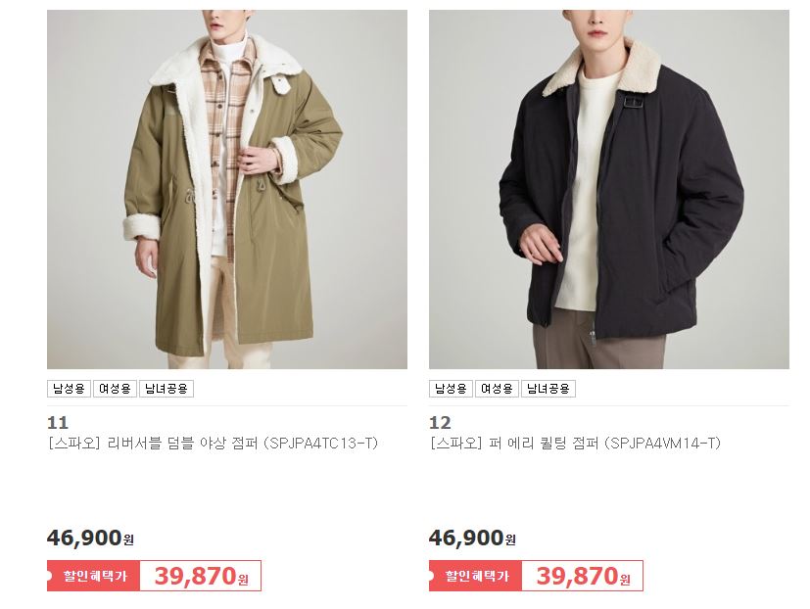Open the black quilted jacket product image
Screen dimensions: 810x609
pos(608,189)
